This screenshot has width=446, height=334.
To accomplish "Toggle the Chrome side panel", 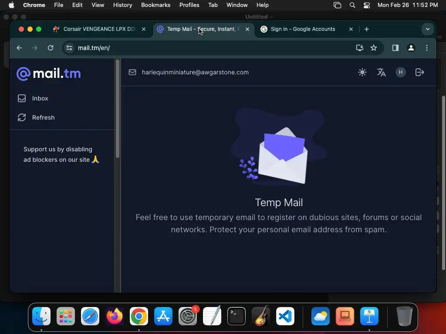I will click(395, 48).
